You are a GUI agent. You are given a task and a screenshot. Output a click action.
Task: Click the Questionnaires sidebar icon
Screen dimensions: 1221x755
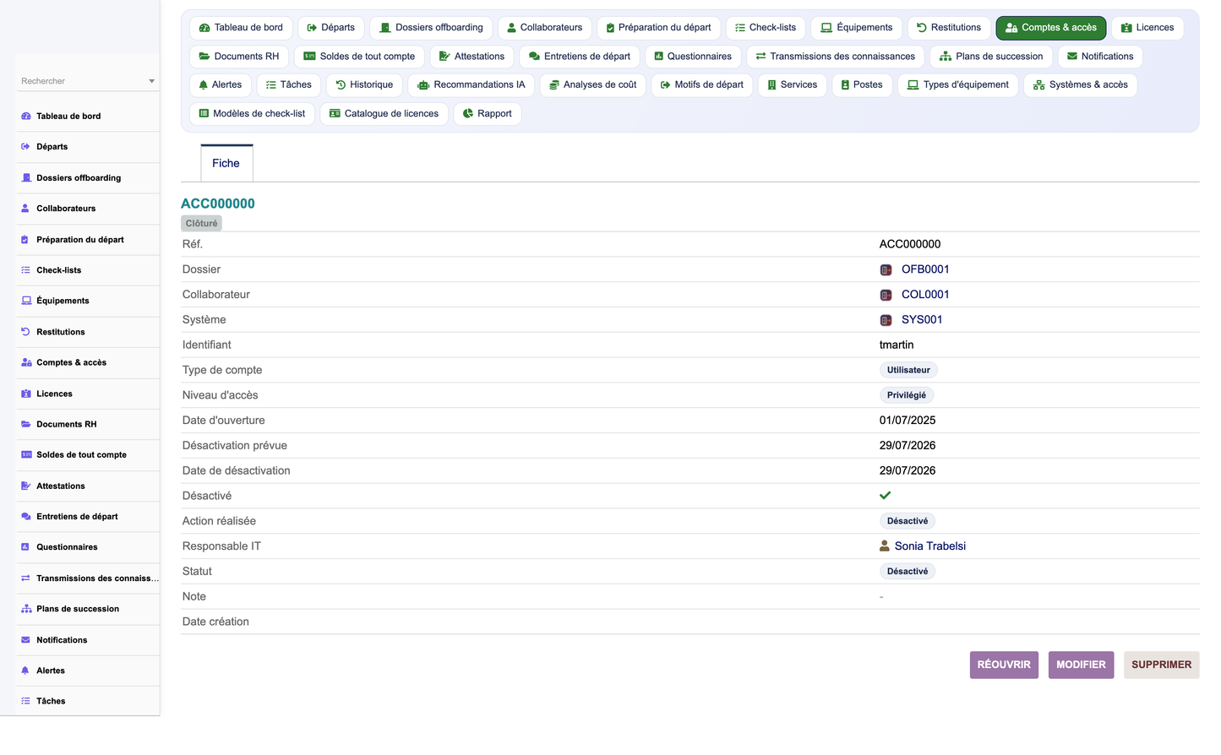click(x=26, y=547)
